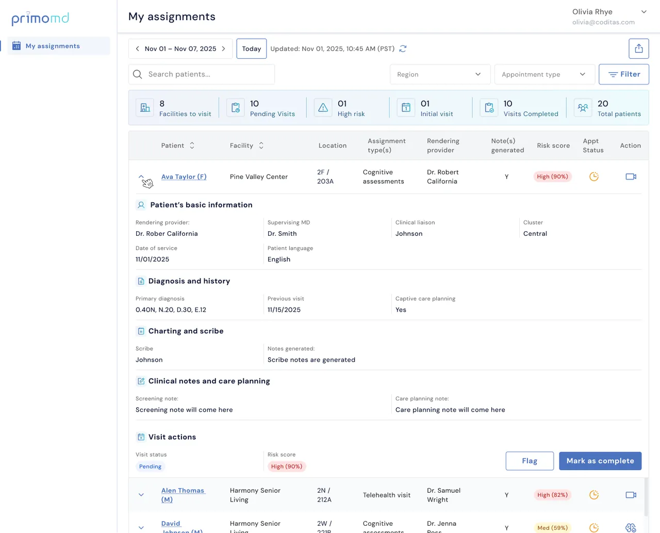This screenshot has height=533, width=660.
Task: Expand the David Johnson row
Action: tap(141, 528)
